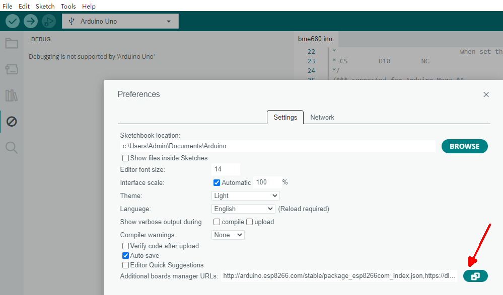This screenshot has width=503, height=295.
Task: Click the 'Sketchbook location:' label
Action: point(150,136)
